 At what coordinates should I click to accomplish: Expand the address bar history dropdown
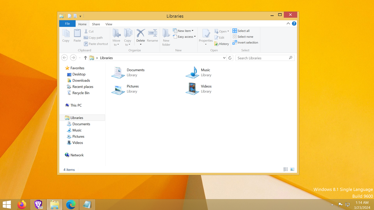click(224, 58)
